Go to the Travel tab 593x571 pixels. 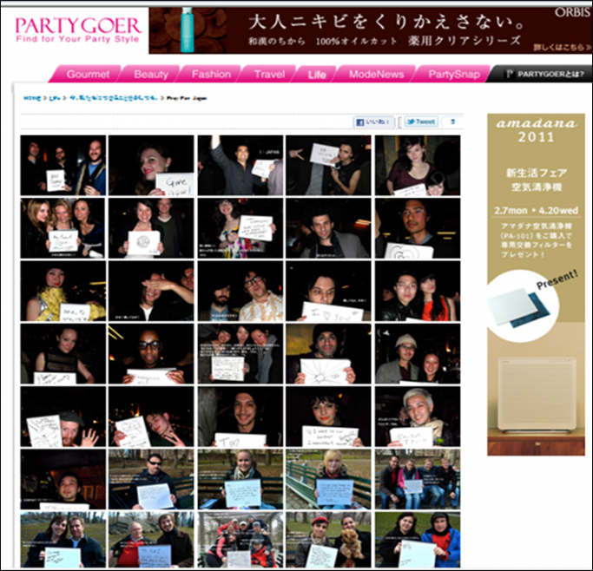click(269, 75)
